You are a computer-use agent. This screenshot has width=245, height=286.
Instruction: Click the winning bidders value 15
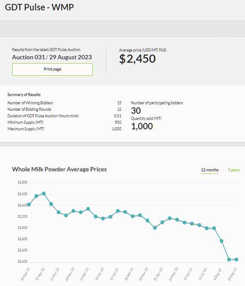pos(119,103)
